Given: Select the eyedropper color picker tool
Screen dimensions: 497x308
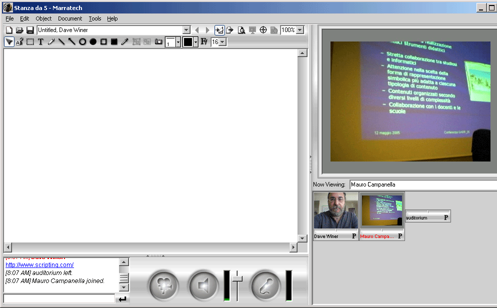Looking at the screenshot, I should [124, 42].
